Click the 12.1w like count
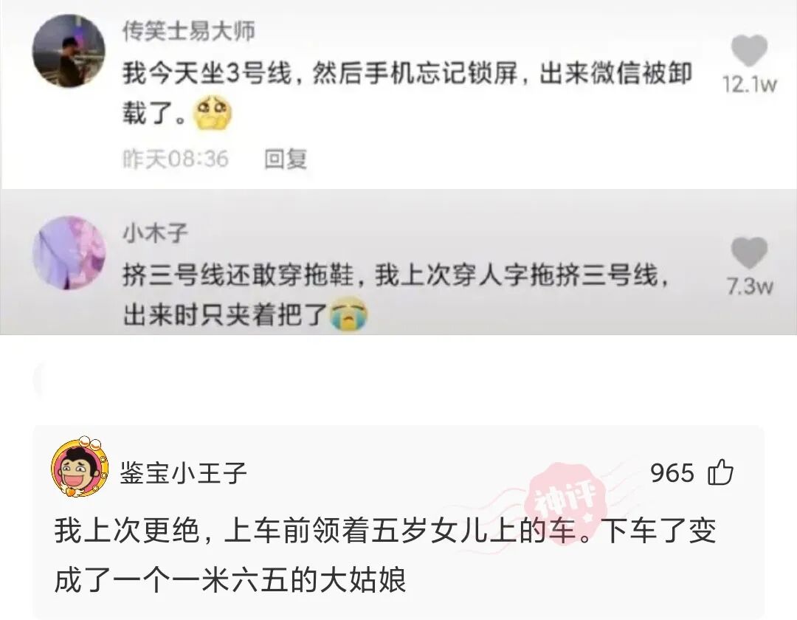This screenshot has width=797, height=620. (750, 85)
